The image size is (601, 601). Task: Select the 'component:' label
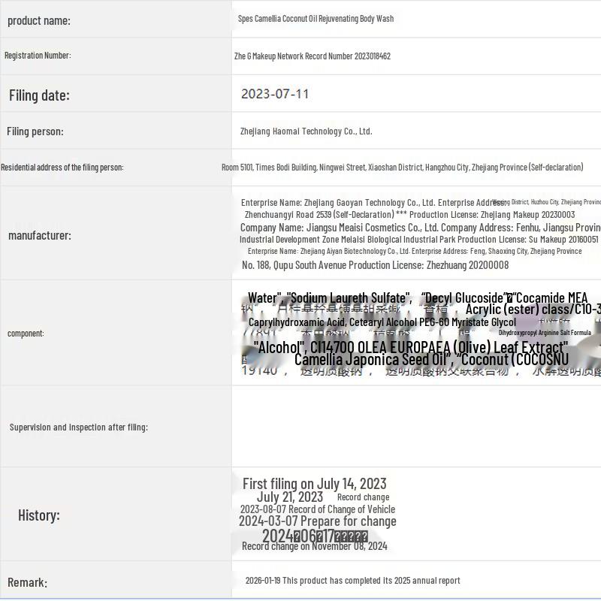[26, 334]
